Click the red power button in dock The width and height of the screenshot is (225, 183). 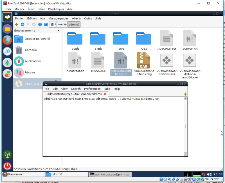coord(7,166)
